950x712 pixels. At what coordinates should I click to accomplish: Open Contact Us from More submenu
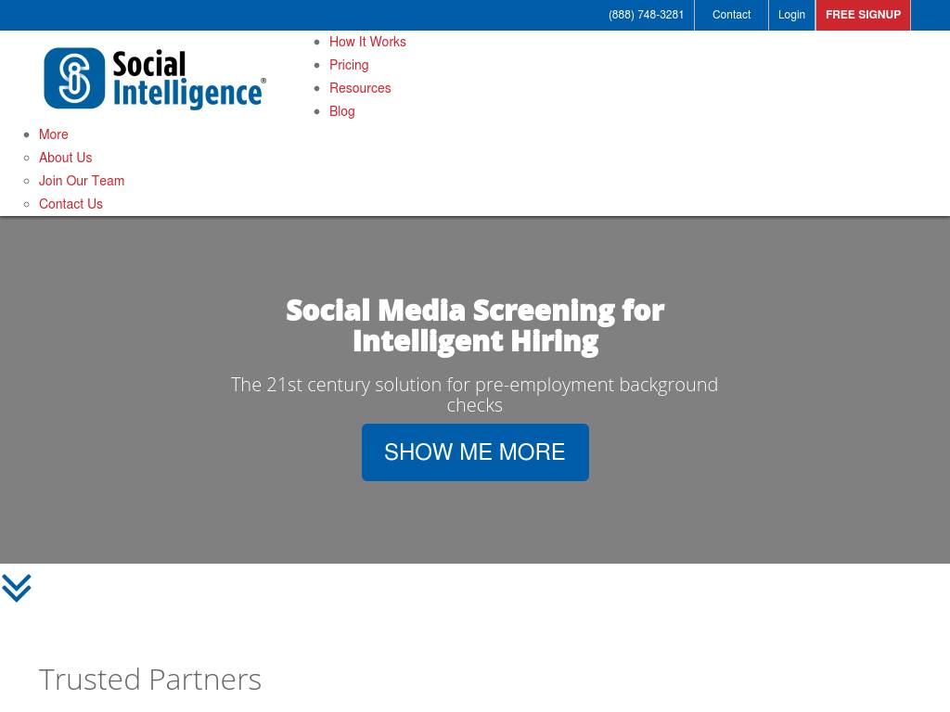(71, 204)
